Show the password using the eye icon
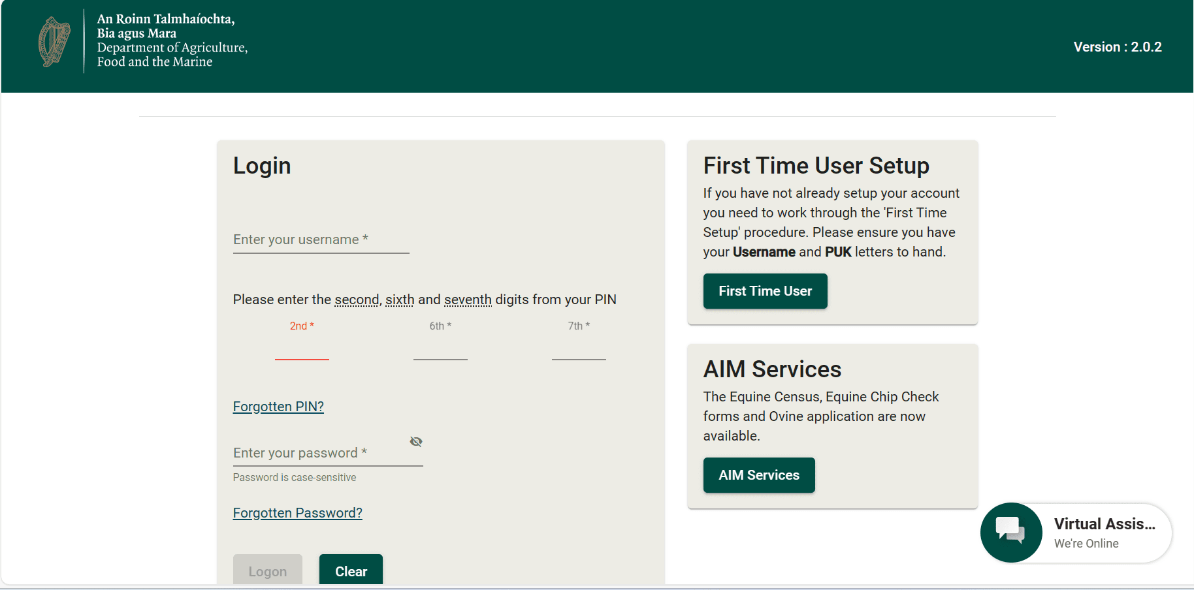 click(416, 441)
